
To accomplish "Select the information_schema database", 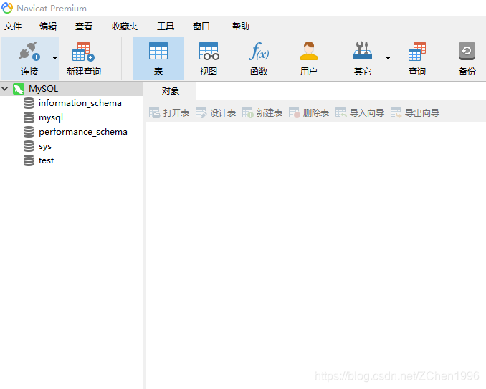I will (x=80, y=103).
